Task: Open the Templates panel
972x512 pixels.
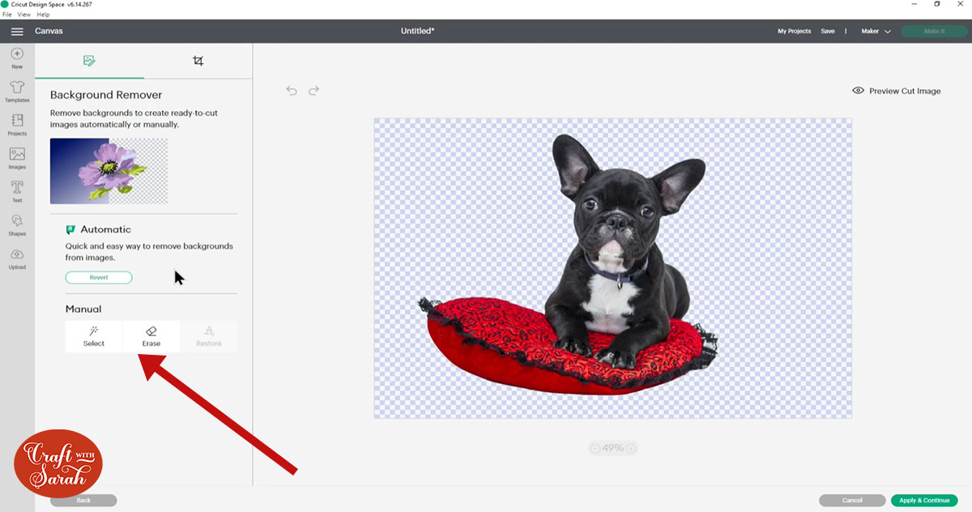Action: (16, 91)
